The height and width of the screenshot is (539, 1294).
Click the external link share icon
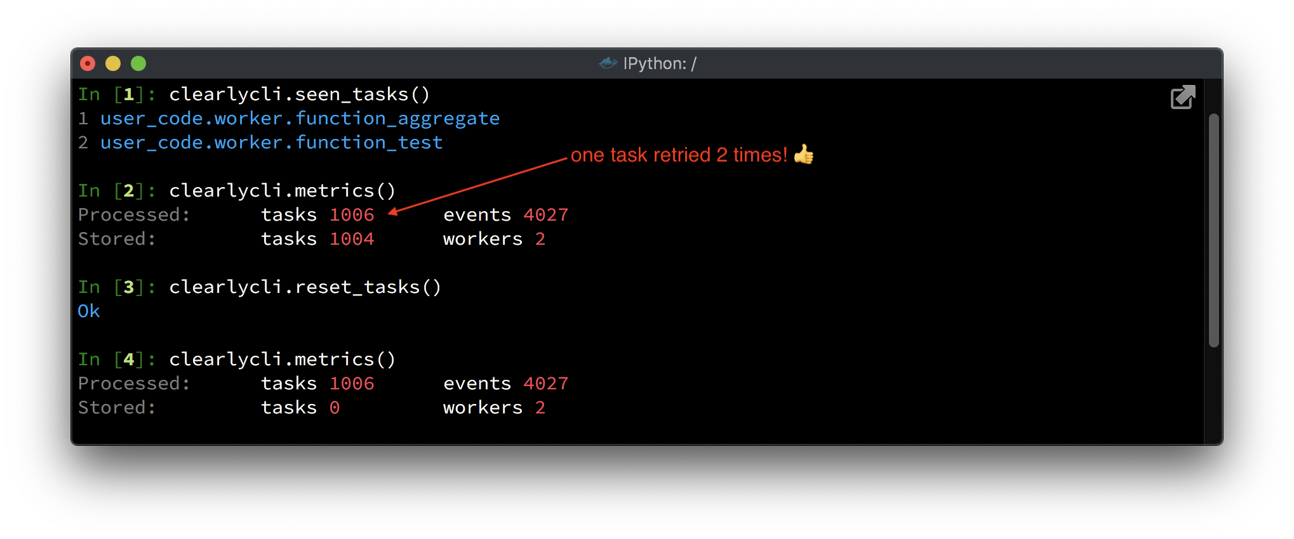click(x=1183, y=97)
